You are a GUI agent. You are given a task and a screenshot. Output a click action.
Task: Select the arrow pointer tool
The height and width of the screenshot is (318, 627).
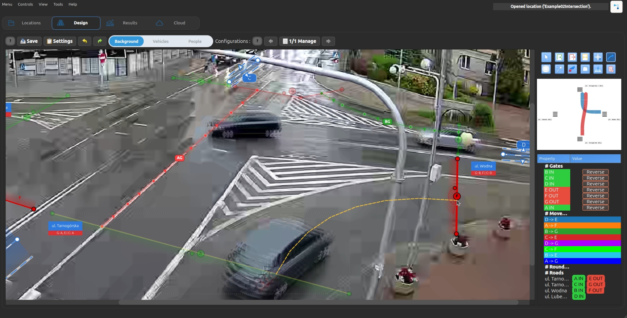(546, 57)
